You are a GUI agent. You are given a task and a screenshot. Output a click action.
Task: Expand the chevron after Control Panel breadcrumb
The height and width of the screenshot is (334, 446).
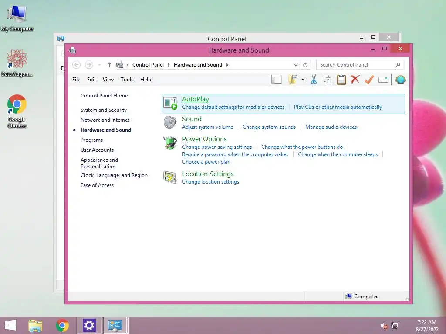click(169, 65)
